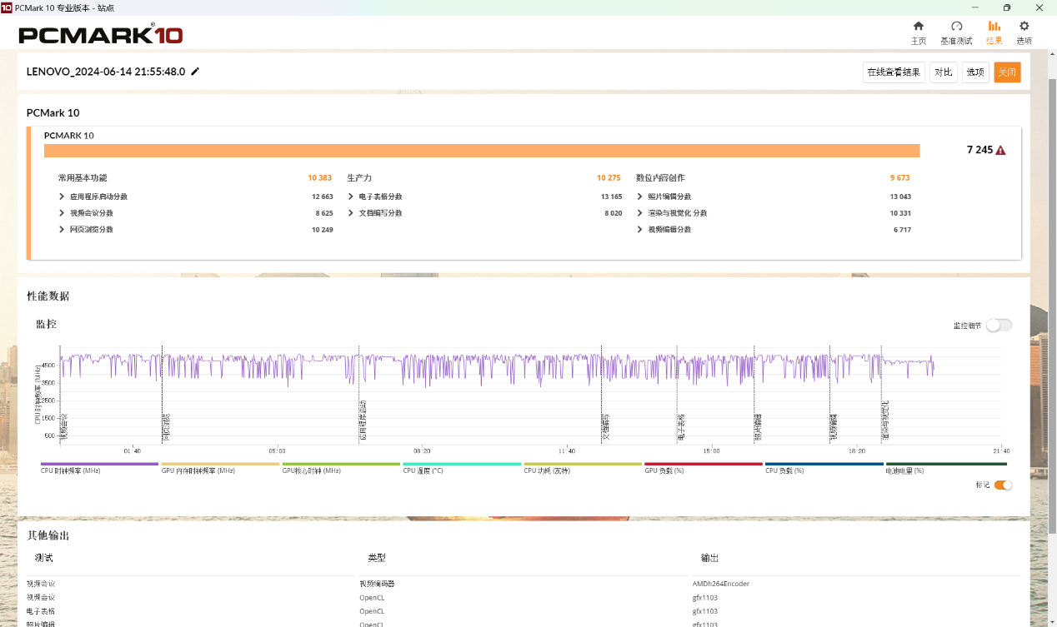
Task: Click the overall score 7 245
Action: pyautogui.click(x=979, y=151)
